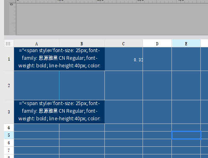Click cell D7

click(x=157, y=150)
